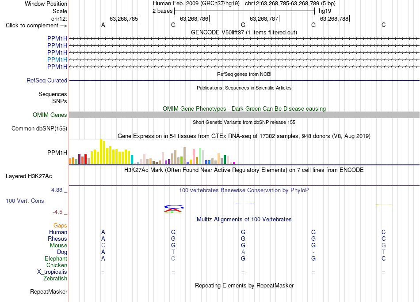Open 'Publications: Sequences in Scientific Articles' title
420x302 pixels.
coord(244,88)
